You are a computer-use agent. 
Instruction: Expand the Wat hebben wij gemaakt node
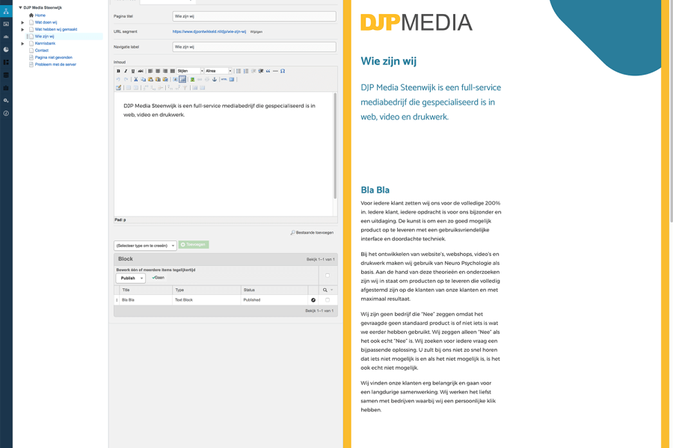pyautogui.click(x=22, y=30)
